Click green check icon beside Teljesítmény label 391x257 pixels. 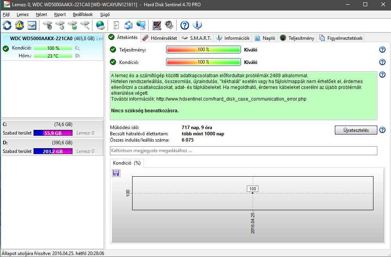(113, 50)
